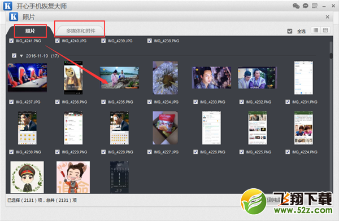The image size is (339, 221).
Task: Open the foil-wrapped food thumbnail
Action: pyautogui.click(x=166, y=78)
